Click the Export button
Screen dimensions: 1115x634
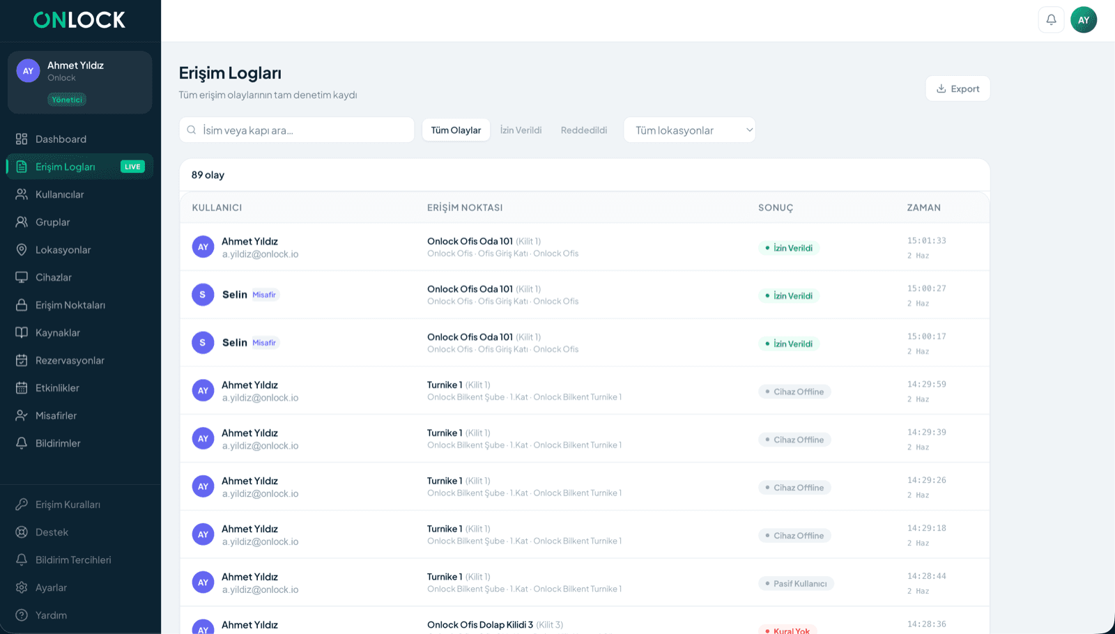[958, 88]
